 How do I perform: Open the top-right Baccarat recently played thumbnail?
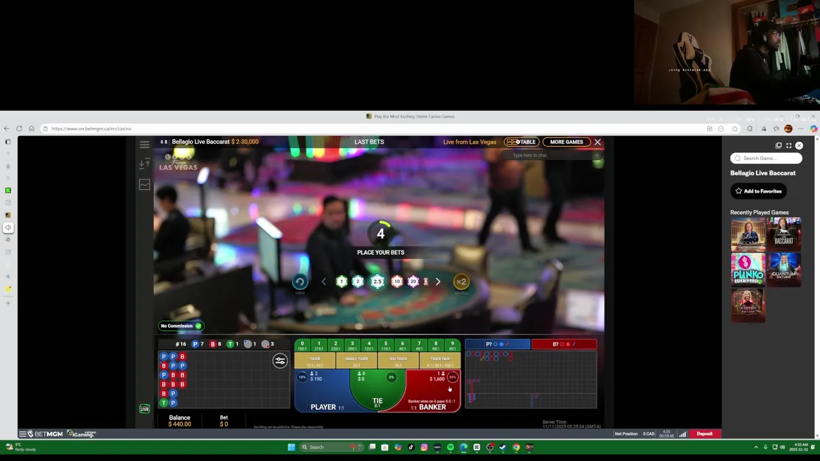pos(784,234)
